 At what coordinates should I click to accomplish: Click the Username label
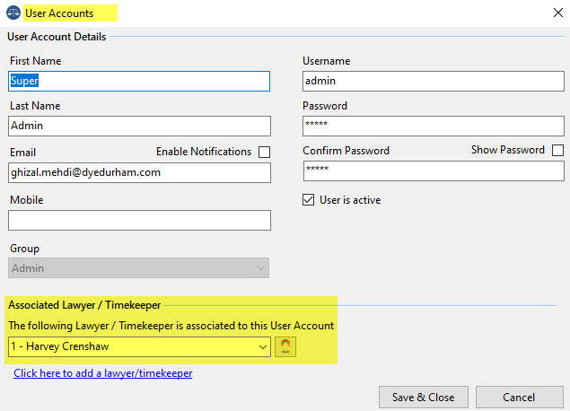tap(327, 61)
